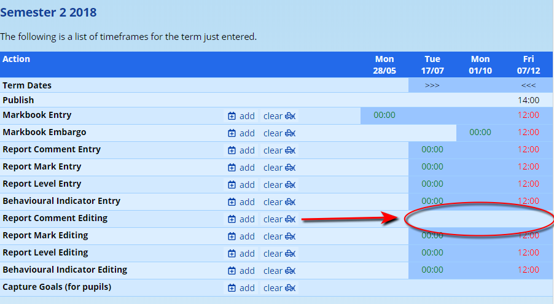Click add calendar icon for Markbook Entry
The width and height of the screenshot is (554, 304).
coord(232,116)
